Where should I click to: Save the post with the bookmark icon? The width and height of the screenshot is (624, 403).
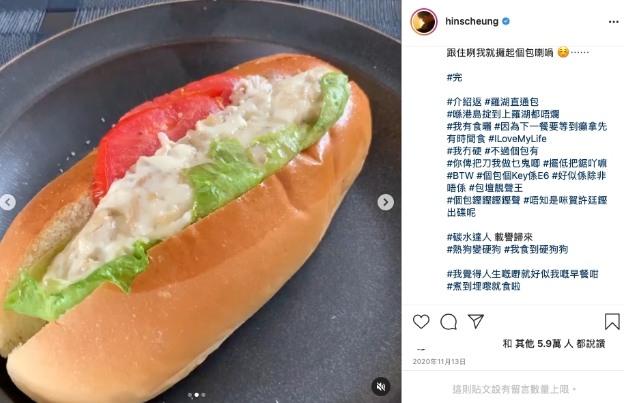click(x=612, y=322)
